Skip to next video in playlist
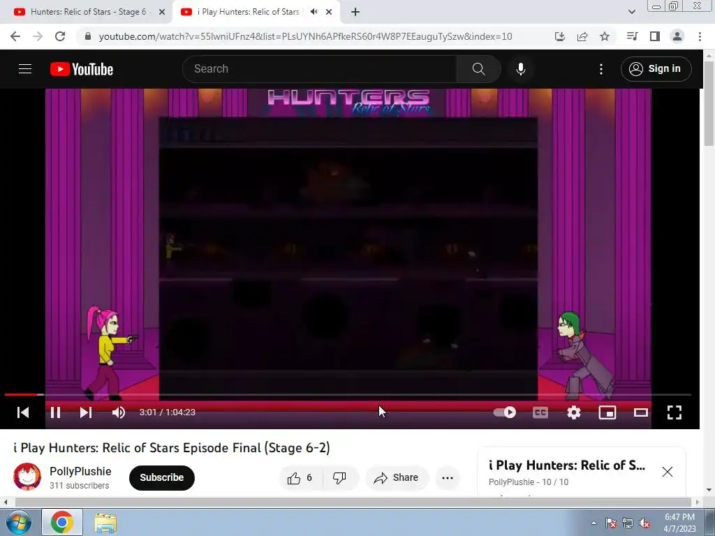 pos(86,412)
